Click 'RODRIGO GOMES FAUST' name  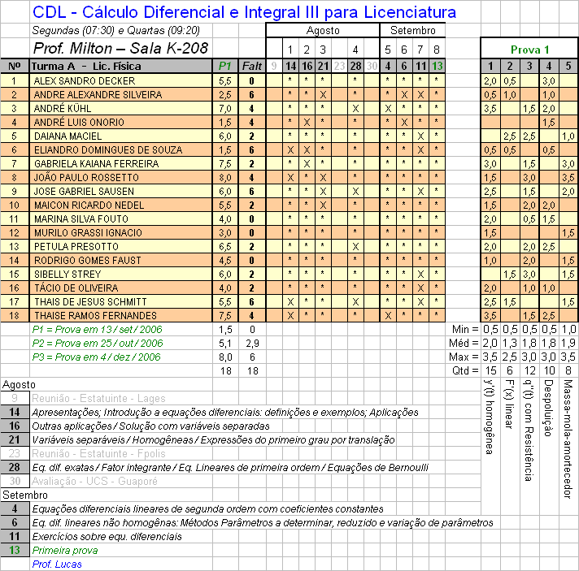pyautogui.click(x=88, y=261)
